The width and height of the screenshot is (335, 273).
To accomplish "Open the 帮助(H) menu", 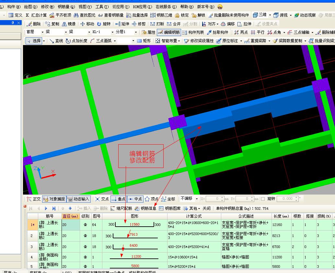I will point(187,7).
